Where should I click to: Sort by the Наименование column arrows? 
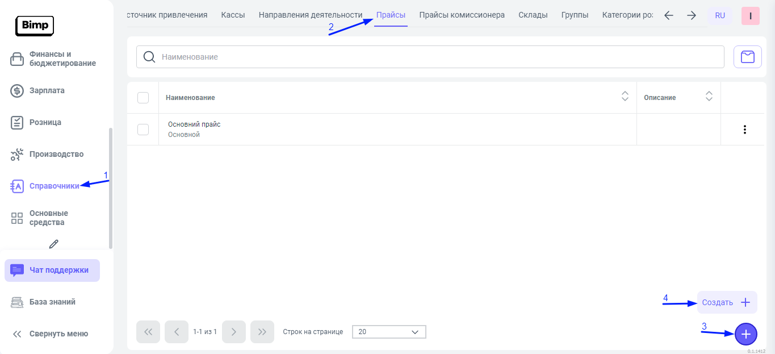pos(625,97)
